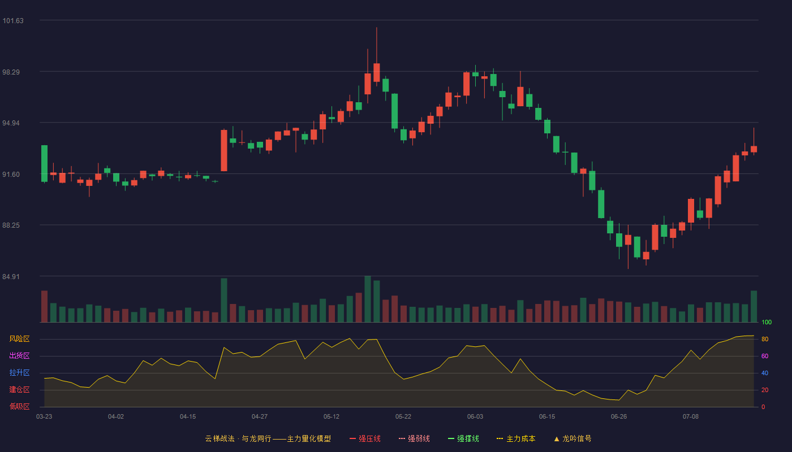Toggle the 龙吟信号 triangle legend entry
792x452 pixels.
click(x=573, y=438)
